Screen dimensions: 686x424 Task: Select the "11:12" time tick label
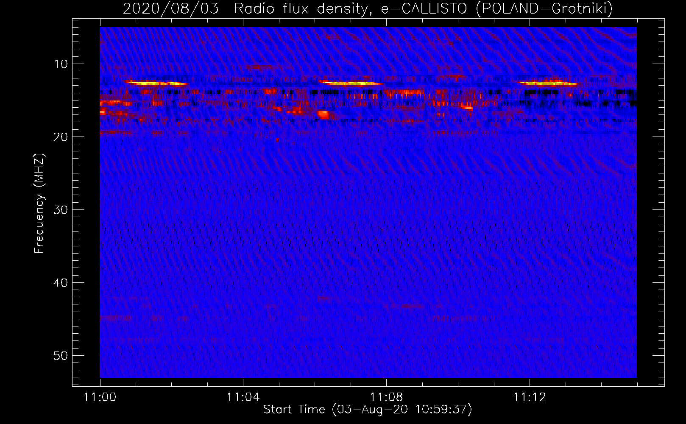[530, 397]
